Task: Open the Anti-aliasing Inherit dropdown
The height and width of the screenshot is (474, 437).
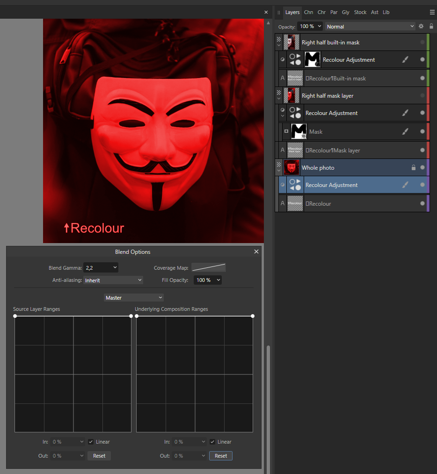Action: tap(113, 280)
